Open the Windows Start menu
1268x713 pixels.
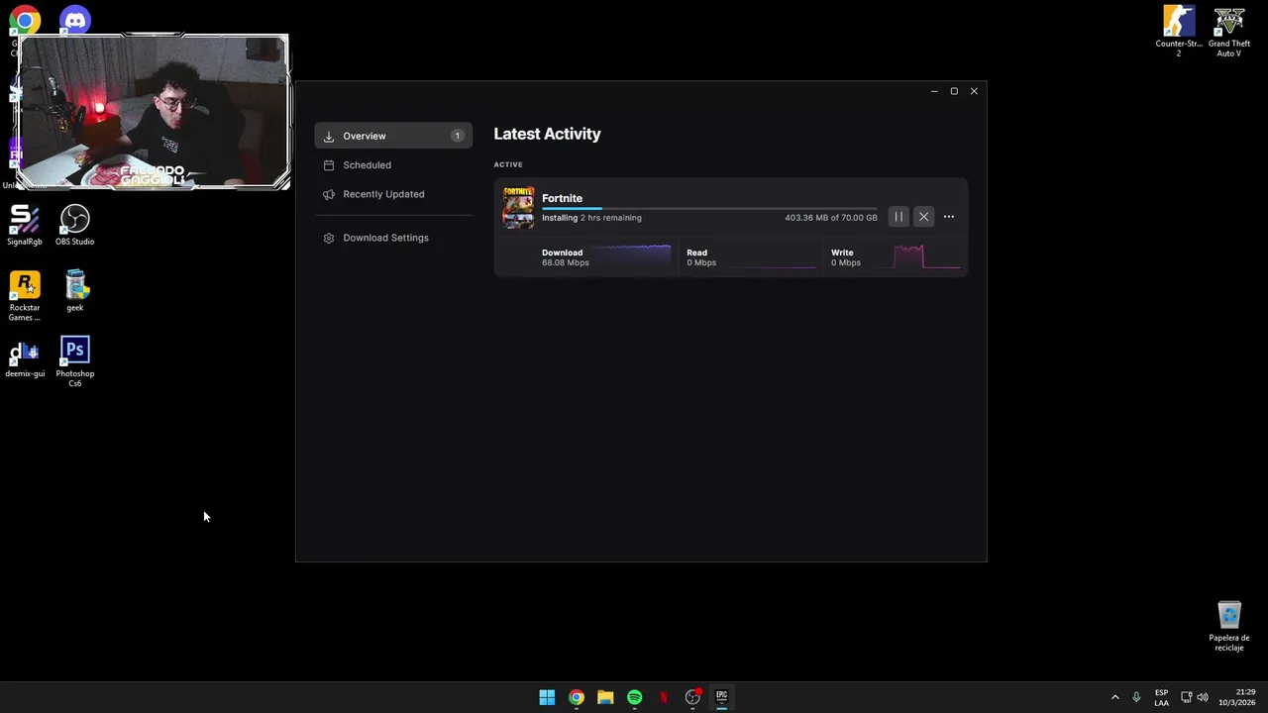[547, 697]
